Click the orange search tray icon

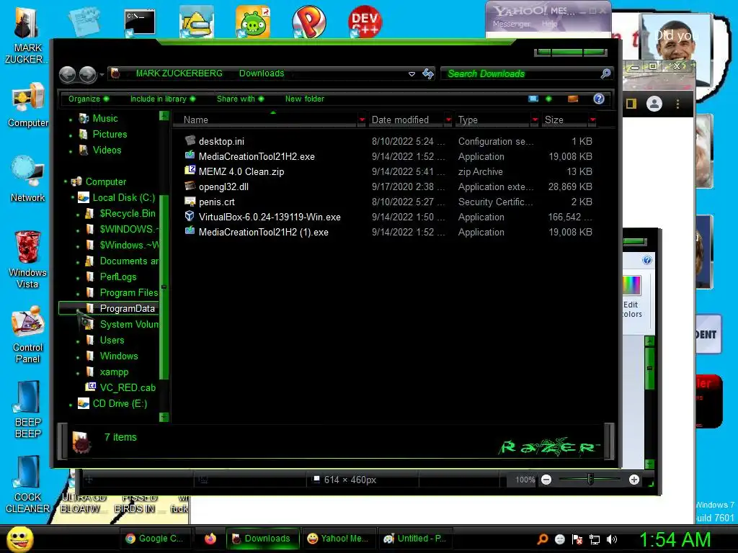point(542,539)
